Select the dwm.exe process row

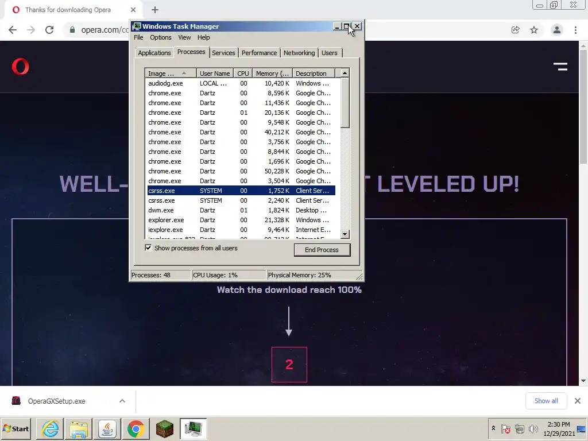(242, 210)
